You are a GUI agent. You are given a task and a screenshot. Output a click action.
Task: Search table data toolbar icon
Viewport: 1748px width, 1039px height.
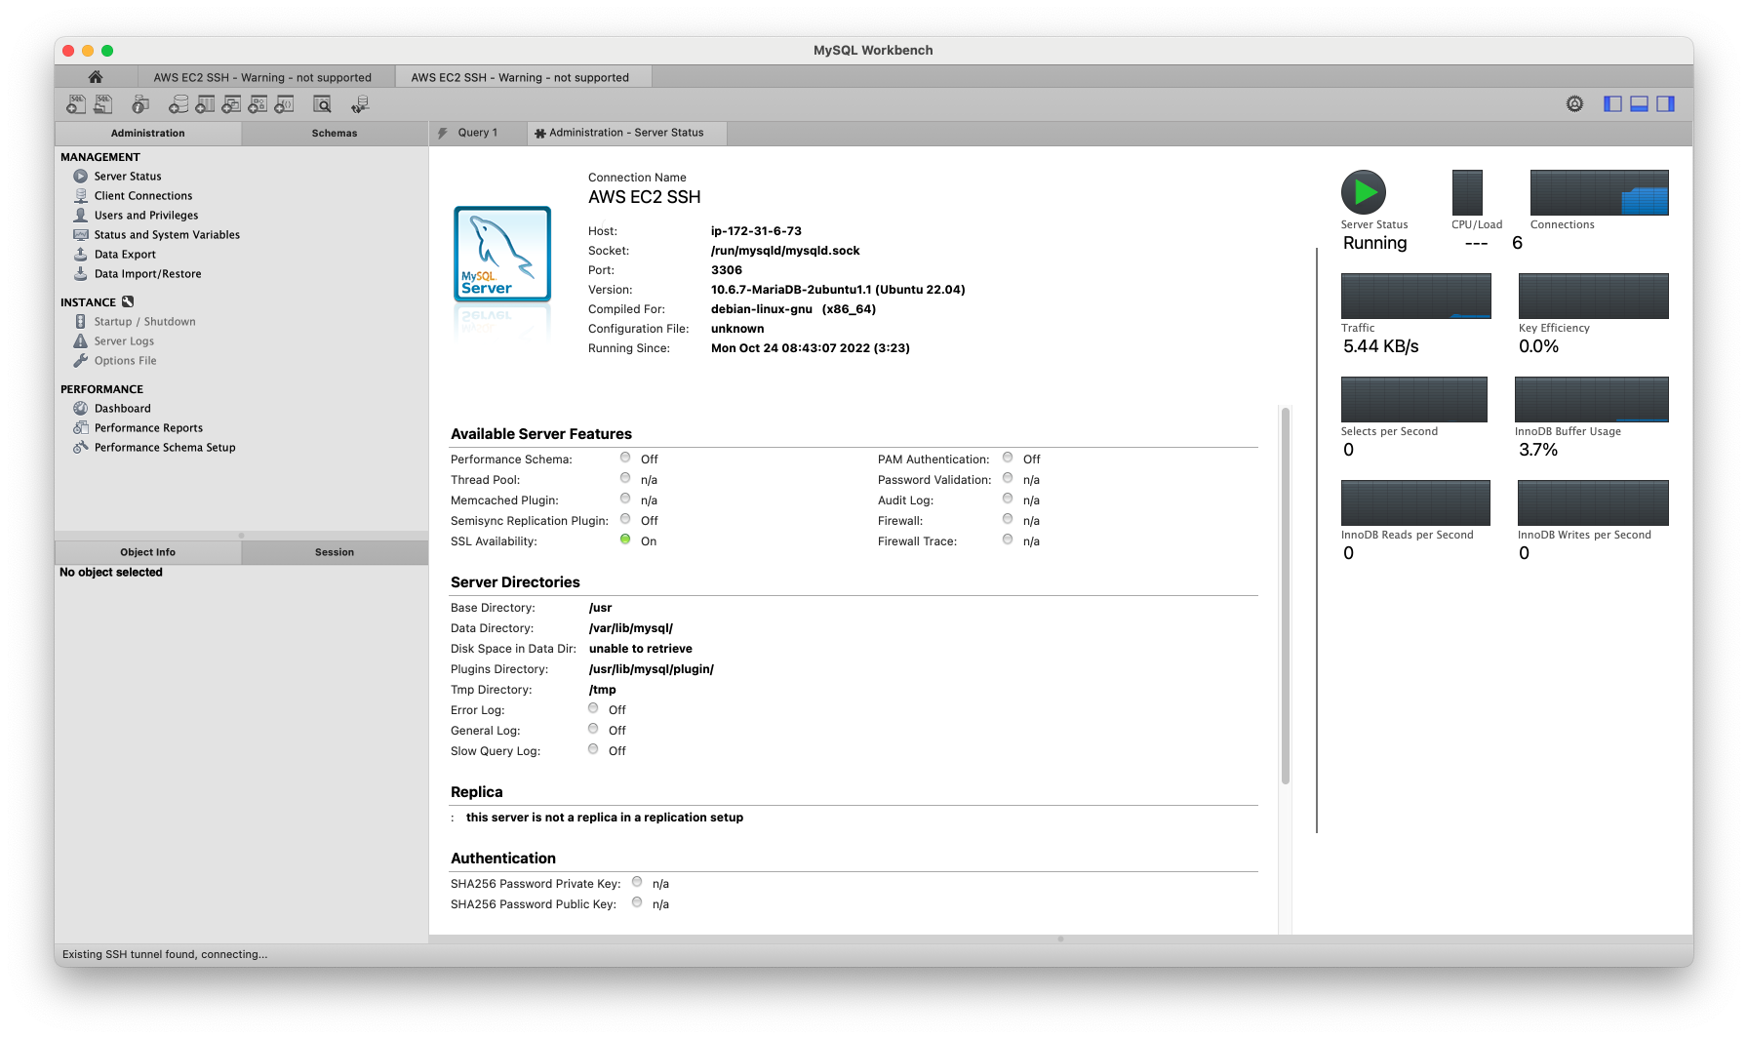pyautogui.click(x=322, y=104)
